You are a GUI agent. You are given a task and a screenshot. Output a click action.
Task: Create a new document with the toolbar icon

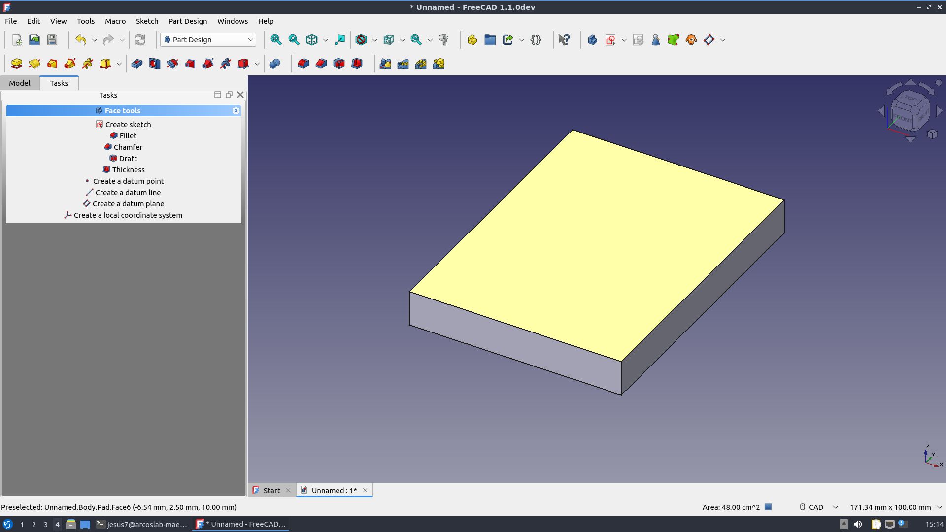17,40
